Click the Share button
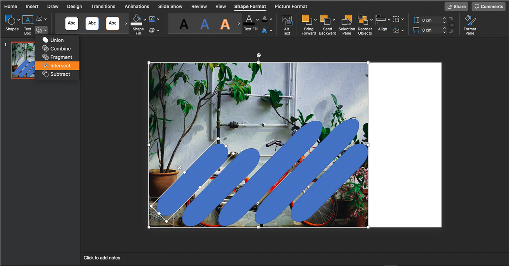This screenshot has width=509, height=266. coord(456,6)
